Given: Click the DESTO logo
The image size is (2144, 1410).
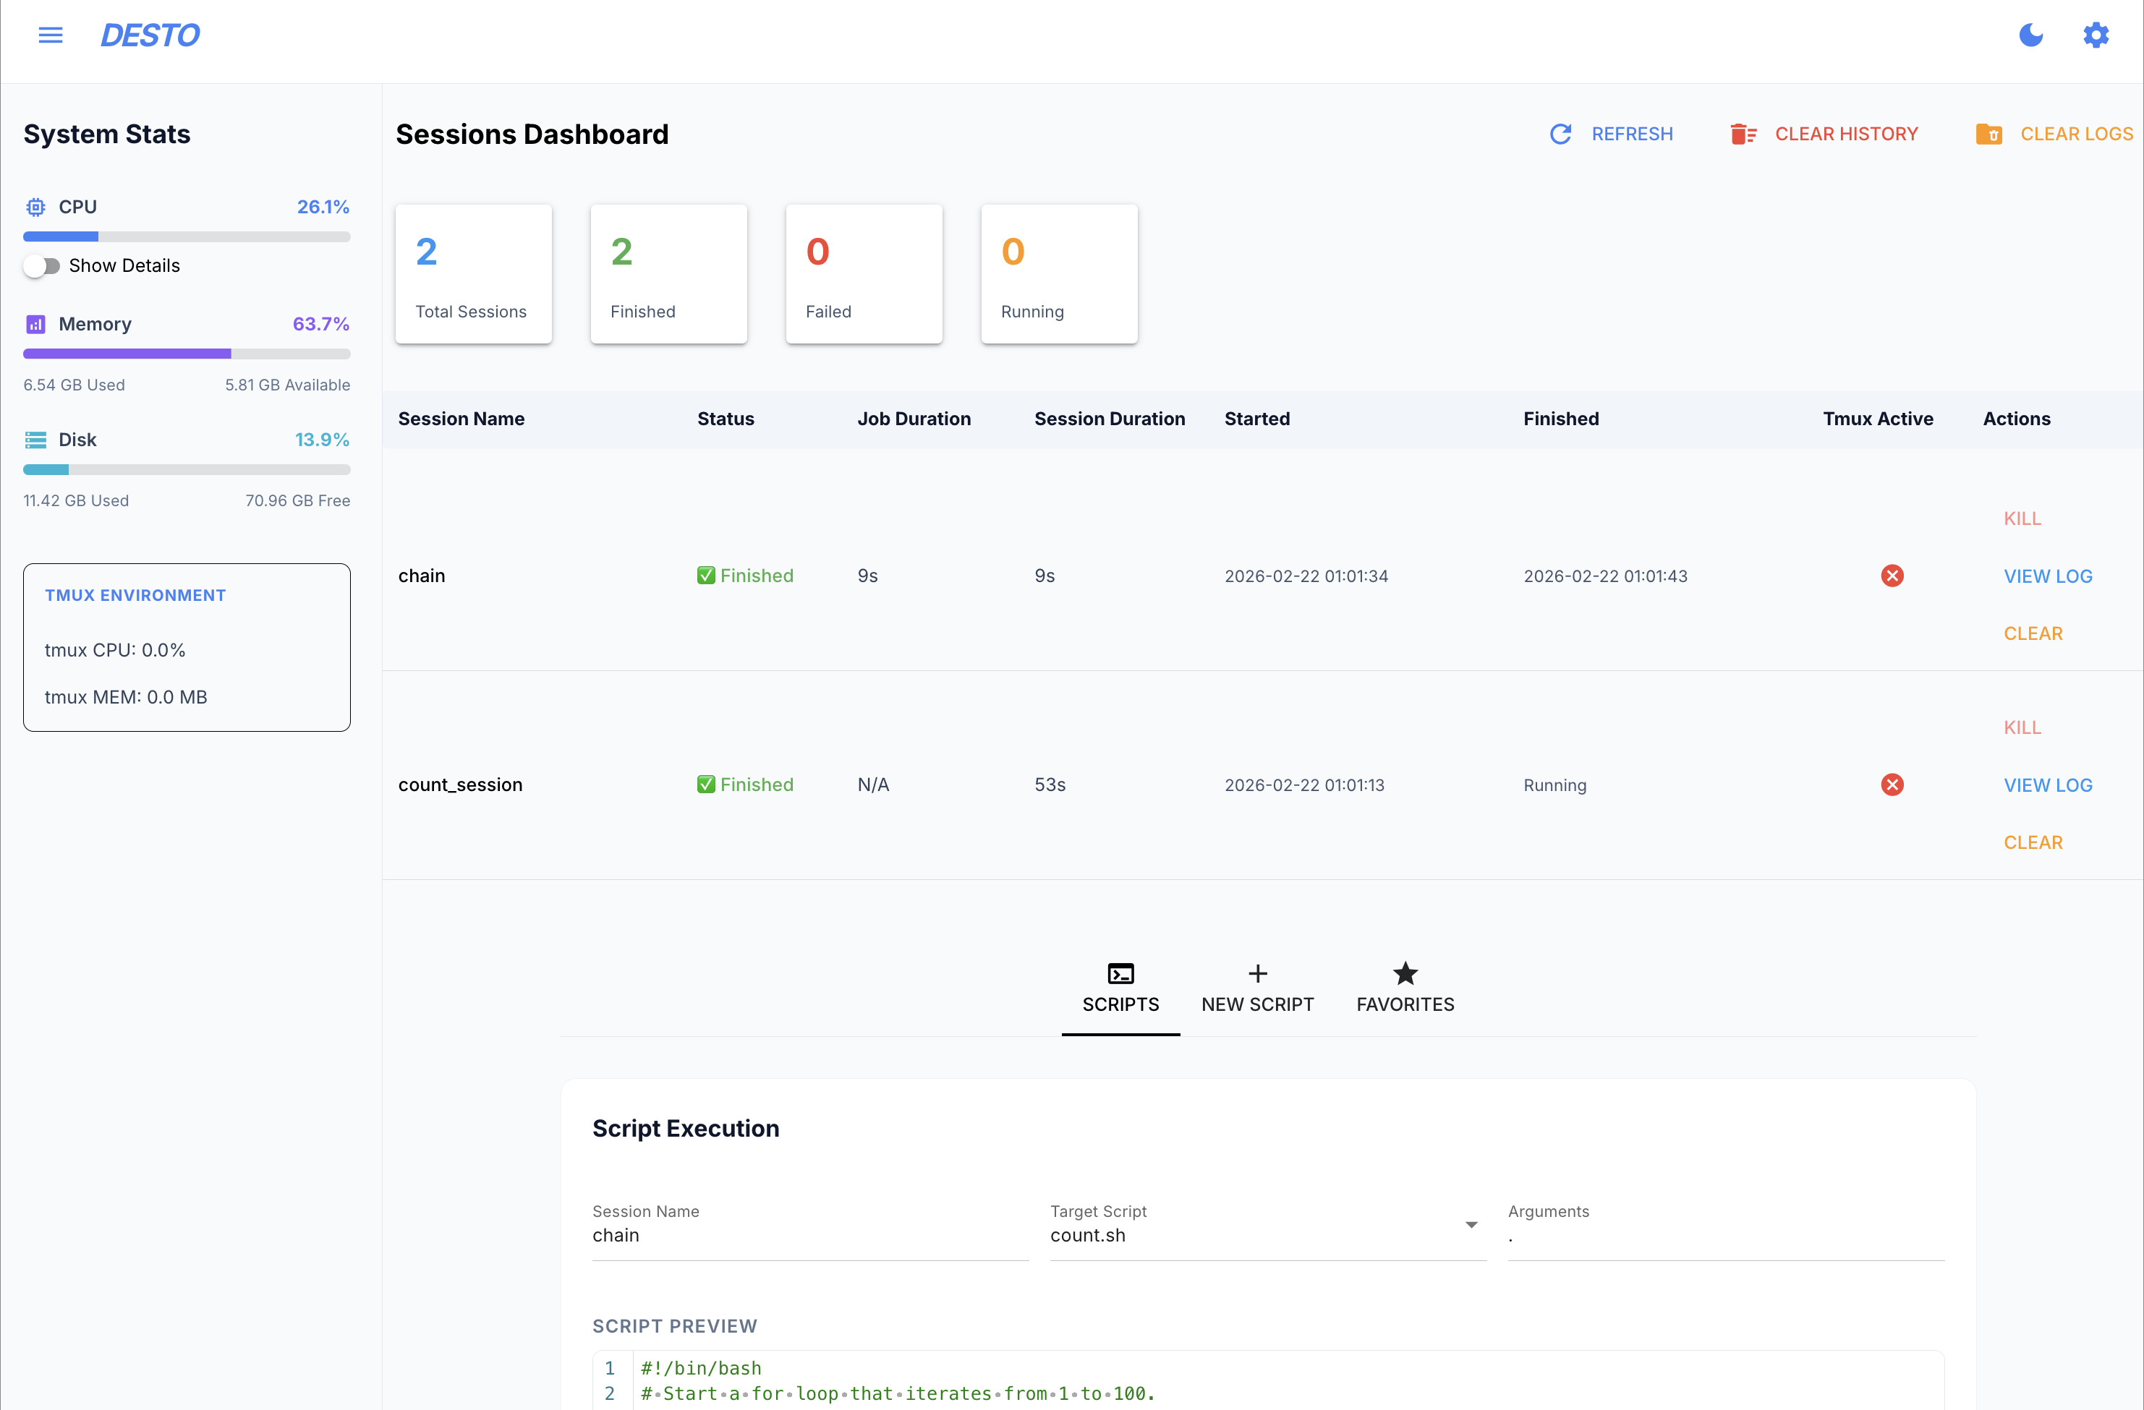Looking at the screenshot, I should coord(150,35).
